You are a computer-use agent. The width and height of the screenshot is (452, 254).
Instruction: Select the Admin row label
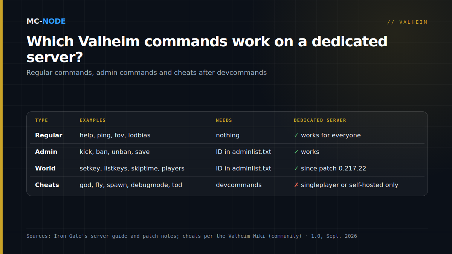coord(46,152)
